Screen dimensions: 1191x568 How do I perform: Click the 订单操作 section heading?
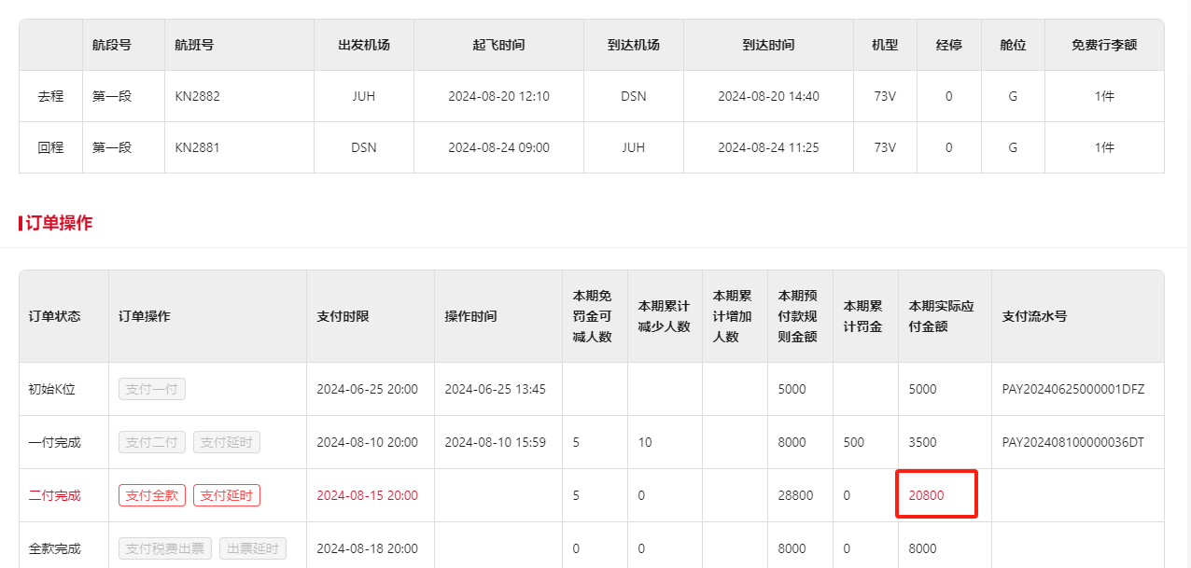tap(59, 223)
